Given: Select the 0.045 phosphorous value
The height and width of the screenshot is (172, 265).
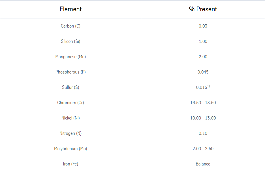Looking at the screenshot, I should [203, 72].
